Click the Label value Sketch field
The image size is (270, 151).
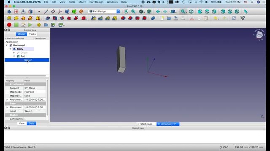(35, 111)
